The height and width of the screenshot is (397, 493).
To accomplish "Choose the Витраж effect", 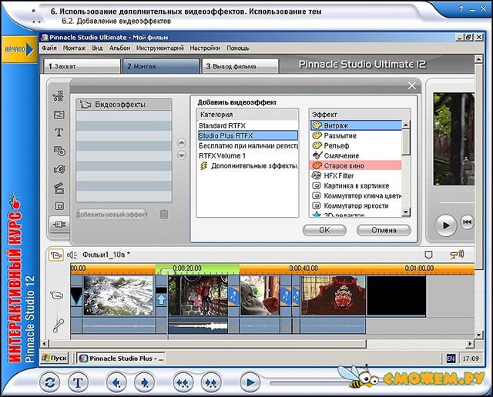I will [x=356, y=125].
